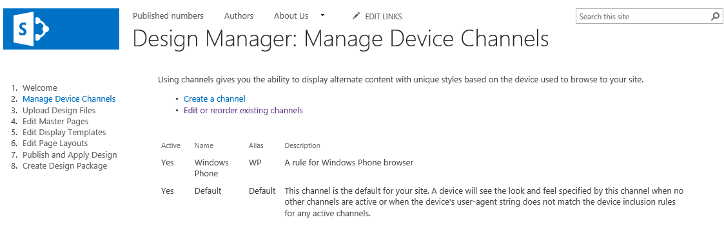724x242 pixels.
Task: Open the About Us menu item
Action: (291, 15)
